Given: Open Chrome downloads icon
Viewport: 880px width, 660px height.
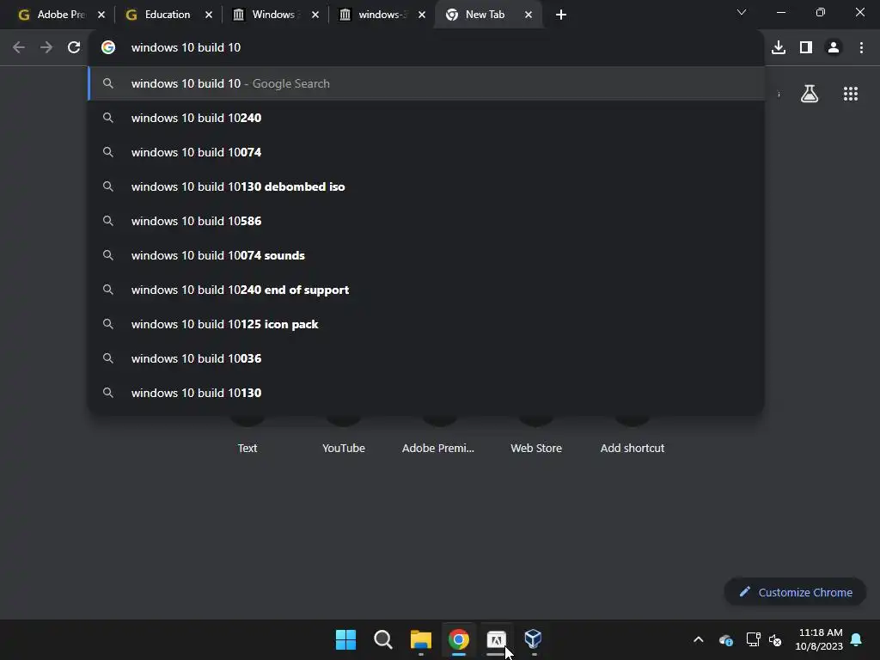Looking at the screenshot, I should [779, 48].
